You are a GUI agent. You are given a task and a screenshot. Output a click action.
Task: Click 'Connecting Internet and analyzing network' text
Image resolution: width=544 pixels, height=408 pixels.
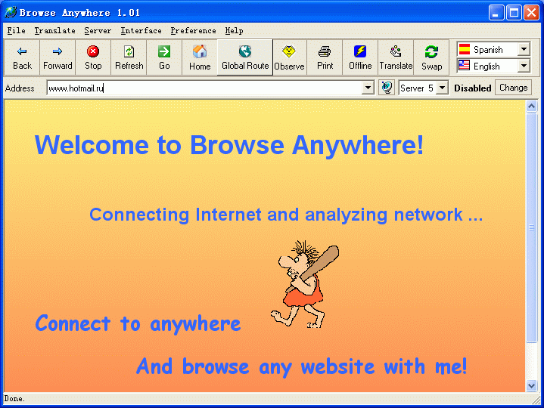click(286, 215)
